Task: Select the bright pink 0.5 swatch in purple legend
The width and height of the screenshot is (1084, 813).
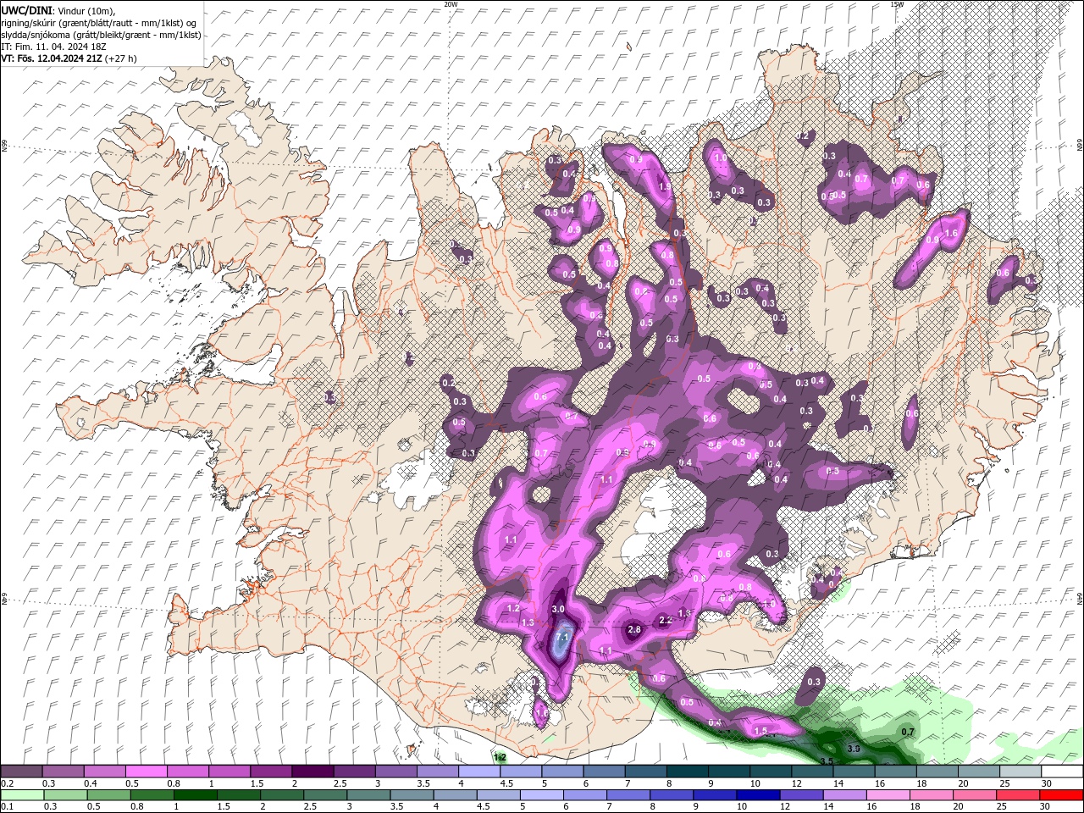Action: 146,772
